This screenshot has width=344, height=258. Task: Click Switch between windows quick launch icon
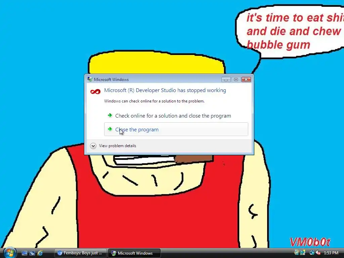[32, 253]
